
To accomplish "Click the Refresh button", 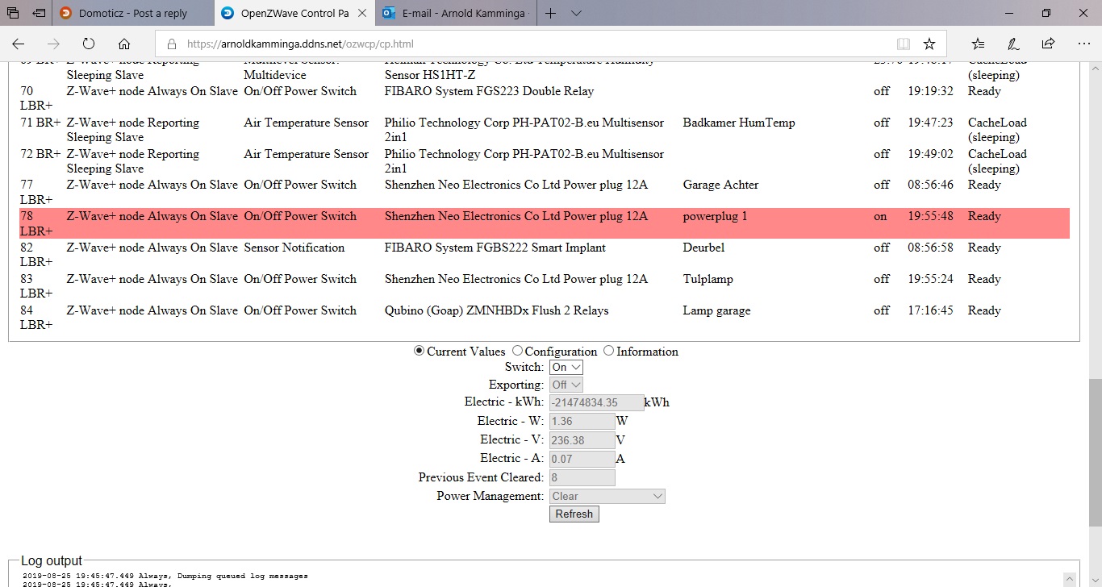I will (574, 514).
